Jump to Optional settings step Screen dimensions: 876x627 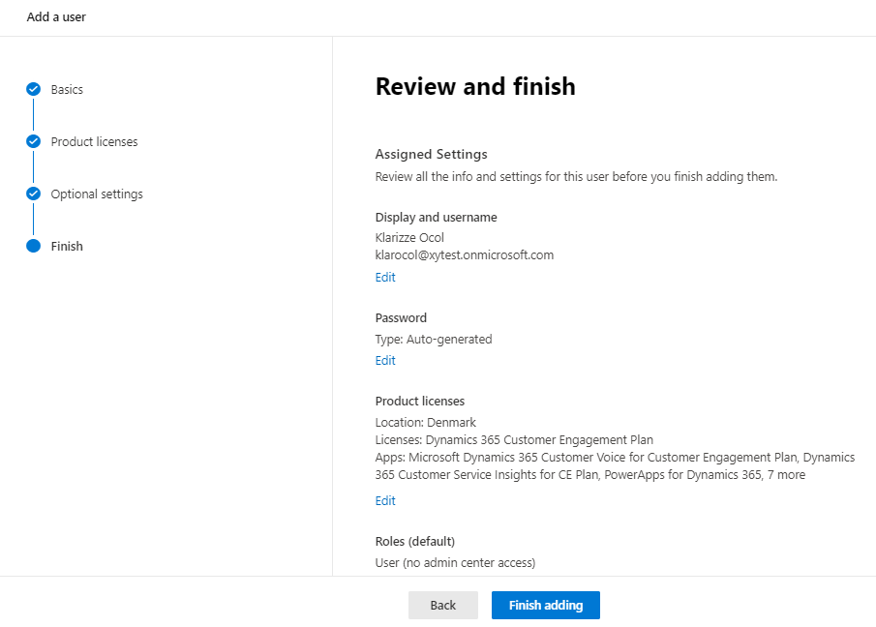click(x=97, y=194)
